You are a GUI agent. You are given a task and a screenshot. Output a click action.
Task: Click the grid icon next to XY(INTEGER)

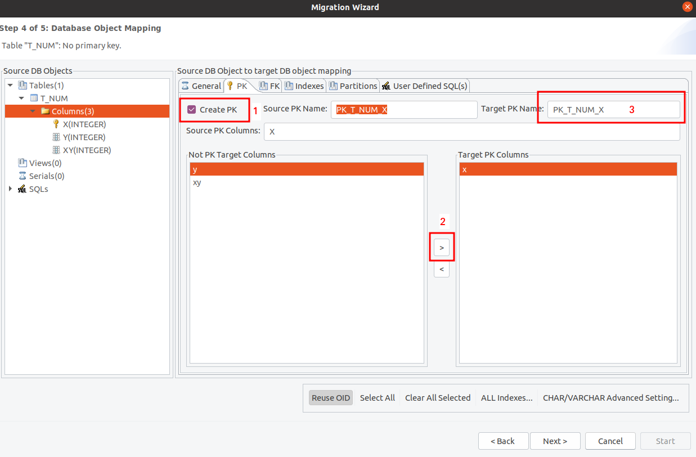56,150
